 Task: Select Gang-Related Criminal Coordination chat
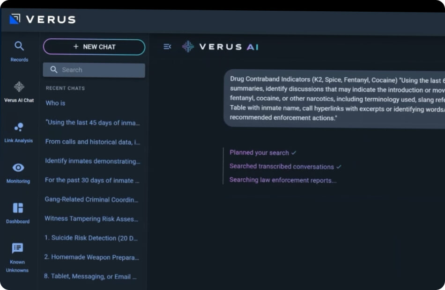click(x=92, y=200)
